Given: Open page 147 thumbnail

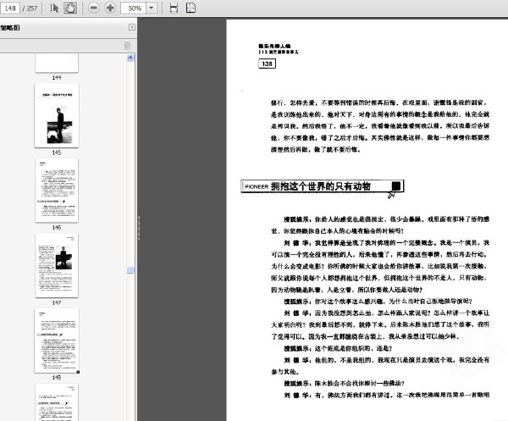Looking at the screenshot, I should (57, 265).
